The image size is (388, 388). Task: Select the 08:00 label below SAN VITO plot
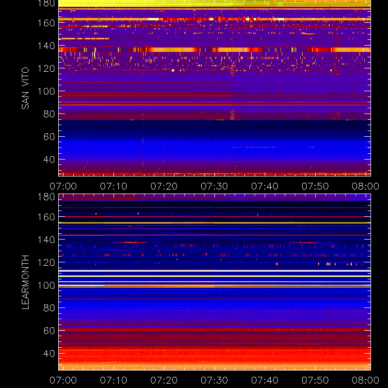click(x=366, y=186)
